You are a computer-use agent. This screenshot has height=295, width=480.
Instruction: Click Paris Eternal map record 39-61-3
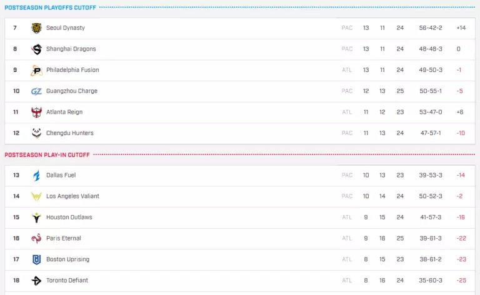point(431,238)
